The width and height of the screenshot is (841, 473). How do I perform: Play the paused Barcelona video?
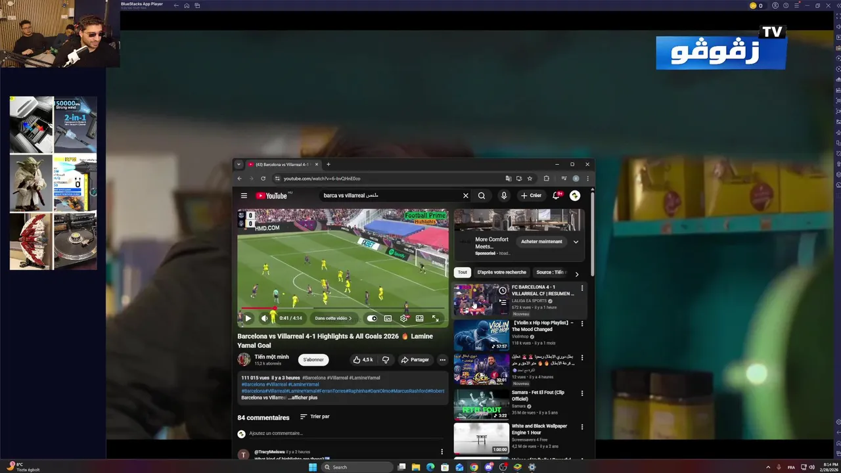248,319
